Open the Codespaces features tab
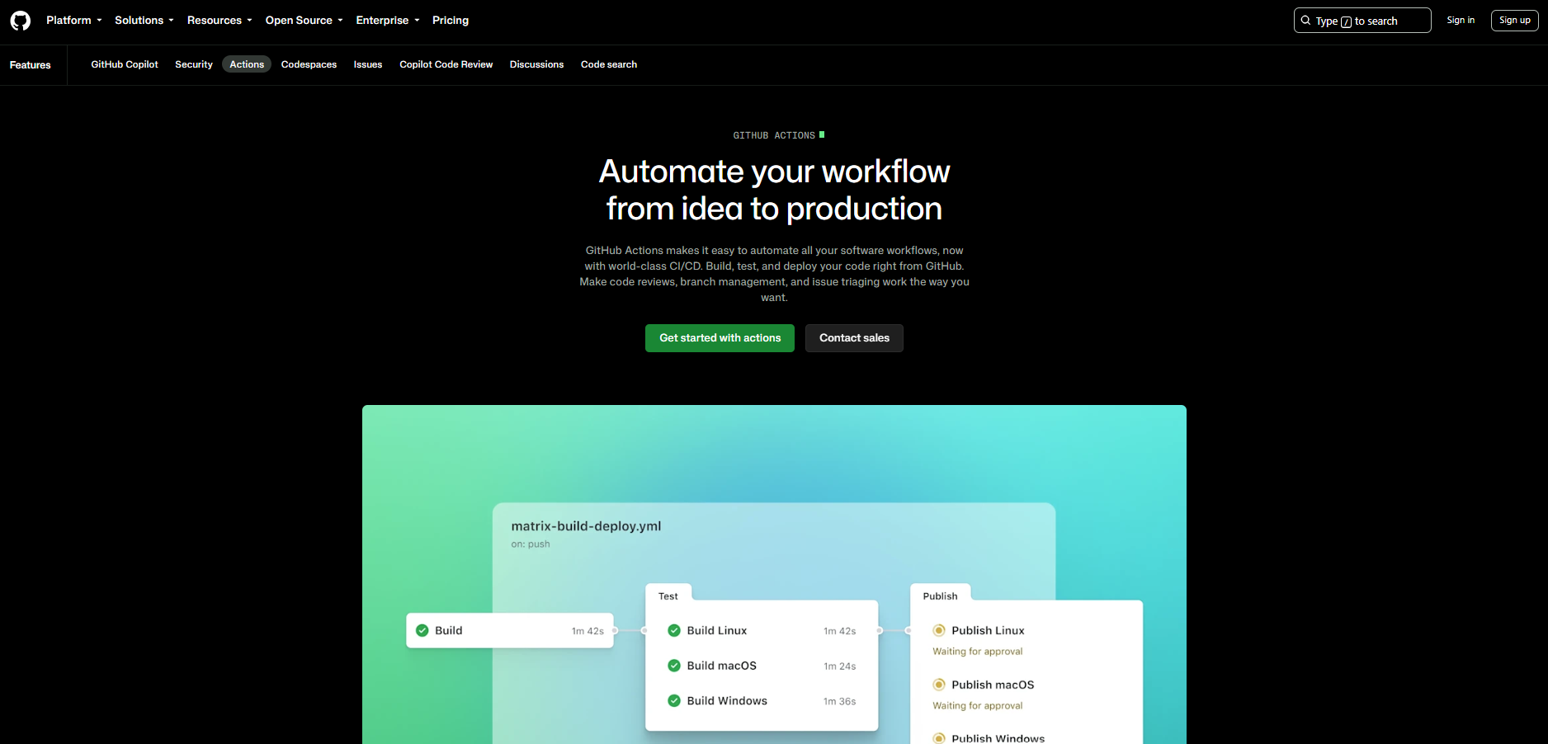1548x744 pixels. (x=309, y=64)
